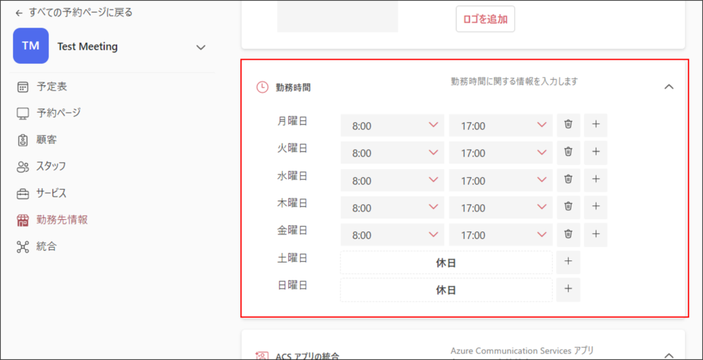Click the logo placeholder image
The height and width of the screenshot is (360, 703).
coord(337,16)
